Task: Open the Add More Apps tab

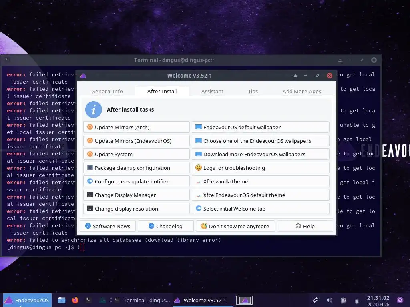Action: tap(302, 92)
